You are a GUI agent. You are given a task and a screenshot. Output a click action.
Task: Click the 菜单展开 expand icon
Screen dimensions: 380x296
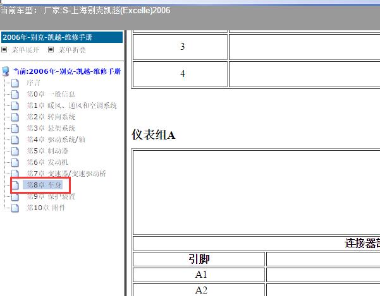[4, 50]
